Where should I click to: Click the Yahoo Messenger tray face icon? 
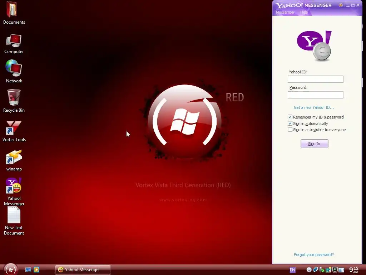tap(309, 270)
